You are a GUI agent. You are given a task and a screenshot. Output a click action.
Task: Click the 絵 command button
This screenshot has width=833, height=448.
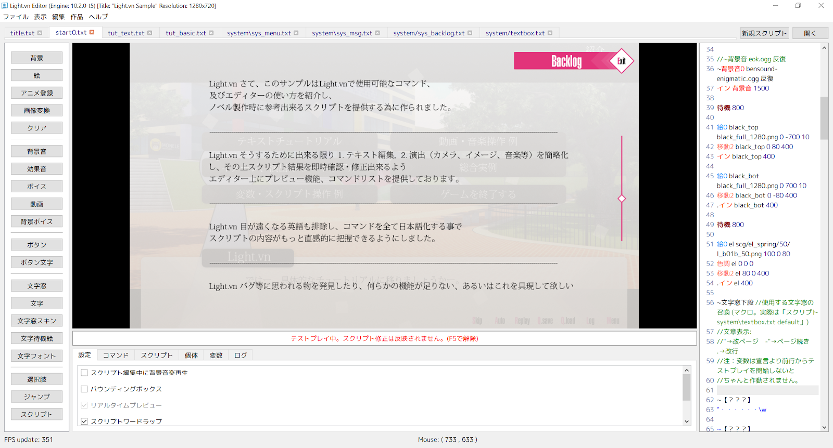36,75
